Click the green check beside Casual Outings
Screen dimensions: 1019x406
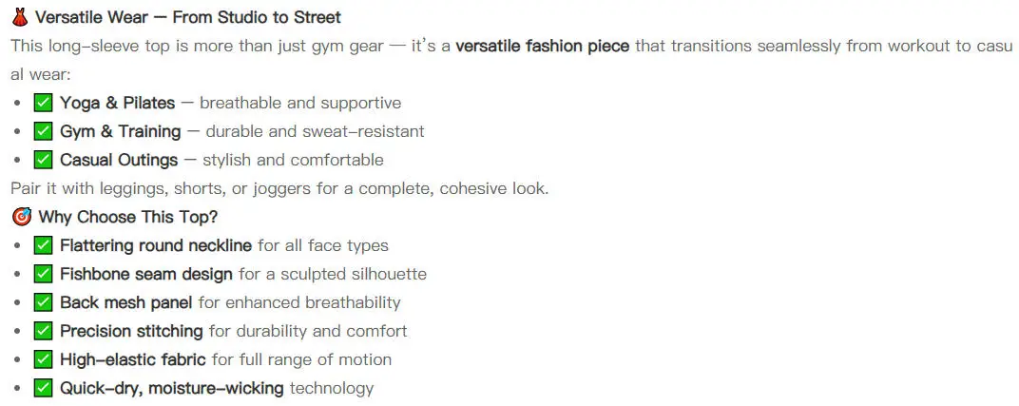[x=43, y=160]
